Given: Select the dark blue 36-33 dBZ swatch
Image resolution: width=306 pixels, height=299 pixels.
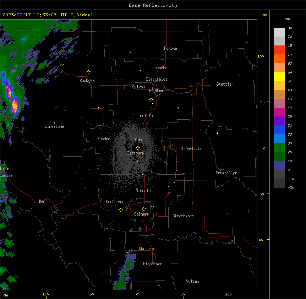Looking at the screenshot, I should pos(279,130).
